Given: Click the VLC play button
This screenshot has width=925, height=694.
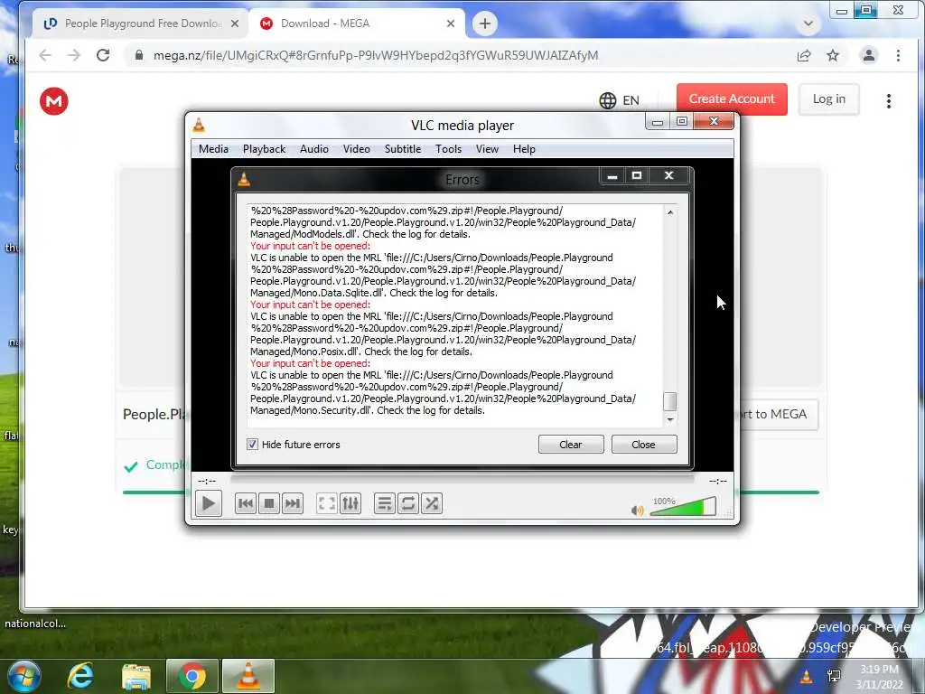Looking at the screenshot, I should 209,503.
